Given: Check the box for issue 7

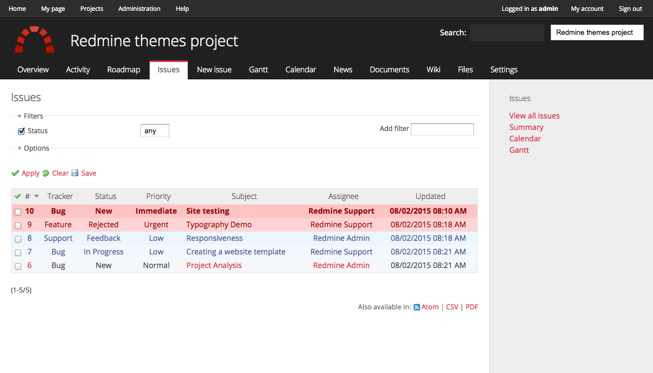Looking at the screenshot, I should pyautogui.click(x=18, y=252).
